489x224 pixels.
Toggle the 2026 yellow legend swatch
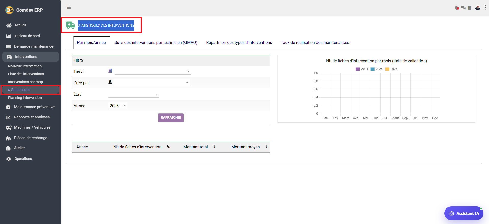click(x=387, y=69)
